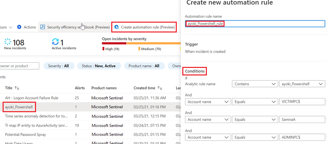Open the Potential Password Spray incident
Viewport: 327px width, 144px height.
click(26, 134)
